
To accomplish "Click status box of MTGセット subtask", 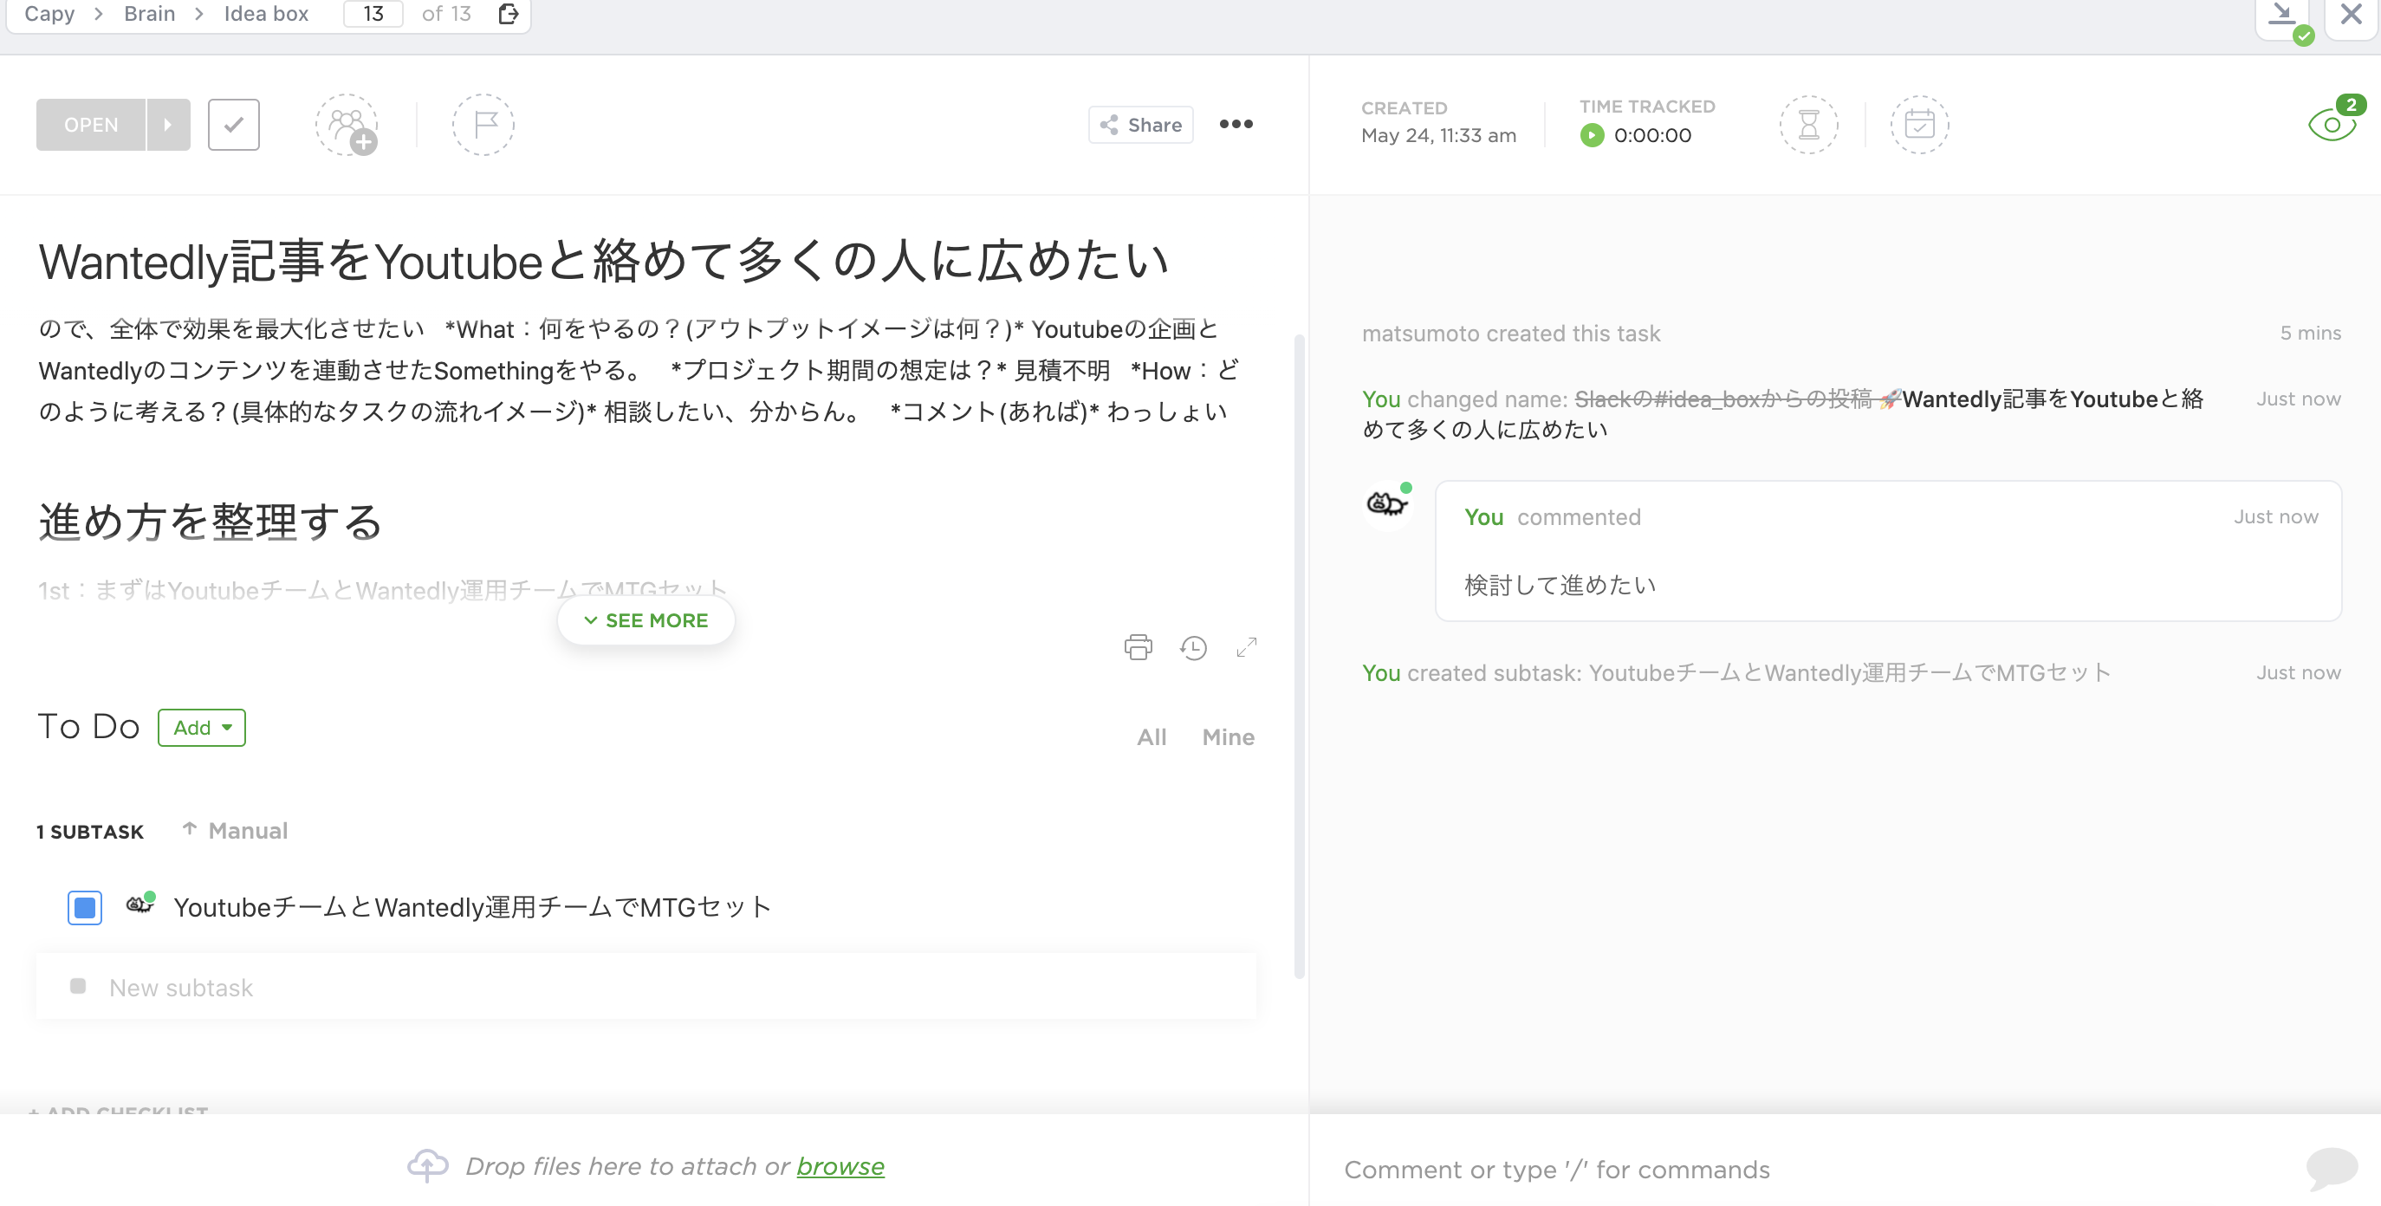I will (85, 907).
